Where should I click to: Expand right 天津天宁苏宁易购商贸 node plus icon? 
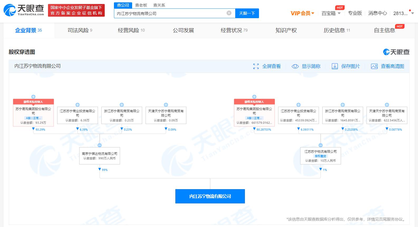(x=387, y=105)
